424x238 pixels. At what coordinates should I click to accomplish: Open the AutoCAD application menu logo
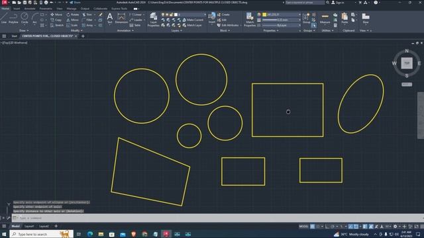5,3
